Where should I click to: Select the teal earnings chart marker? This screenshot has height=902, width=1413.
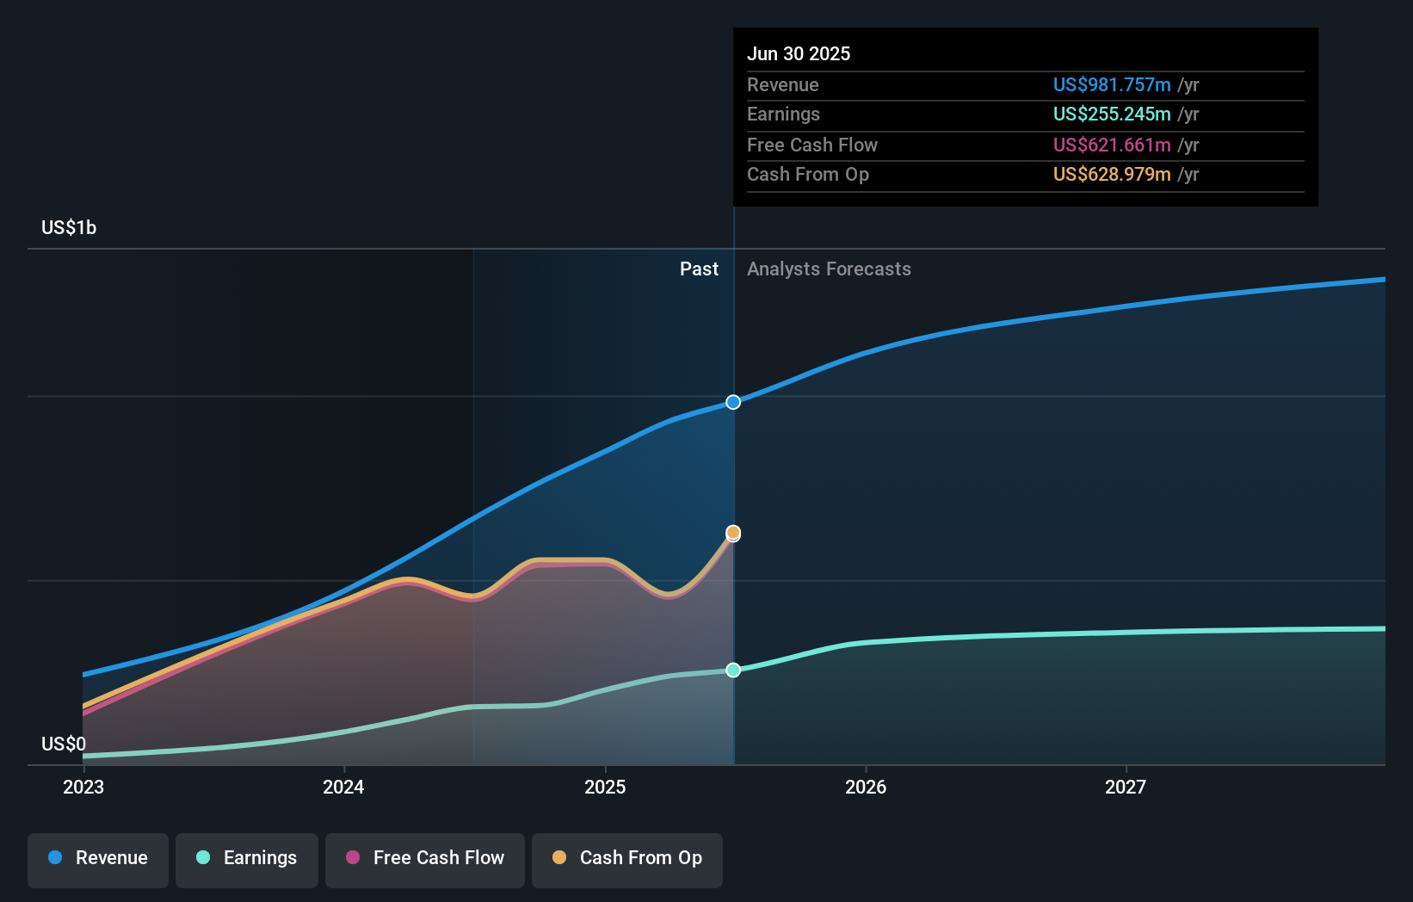[x=732, y=670]
